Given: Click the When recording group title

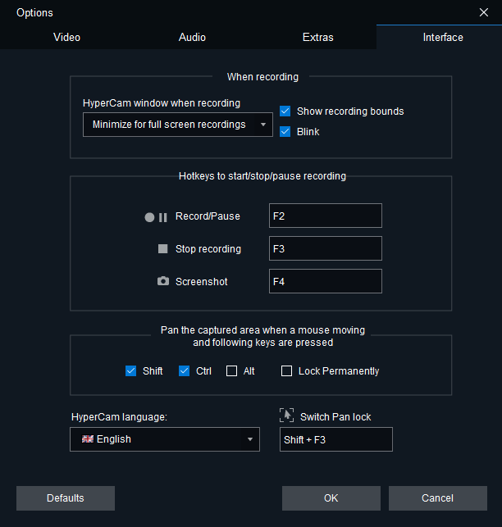Looking at the screenshot, I should pos(262,76).
